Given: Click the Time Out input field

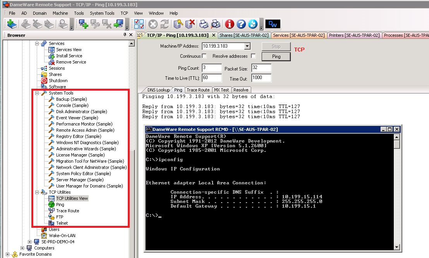Looking at the screenshot, I should pyautogui.click(x=261, y=78).
